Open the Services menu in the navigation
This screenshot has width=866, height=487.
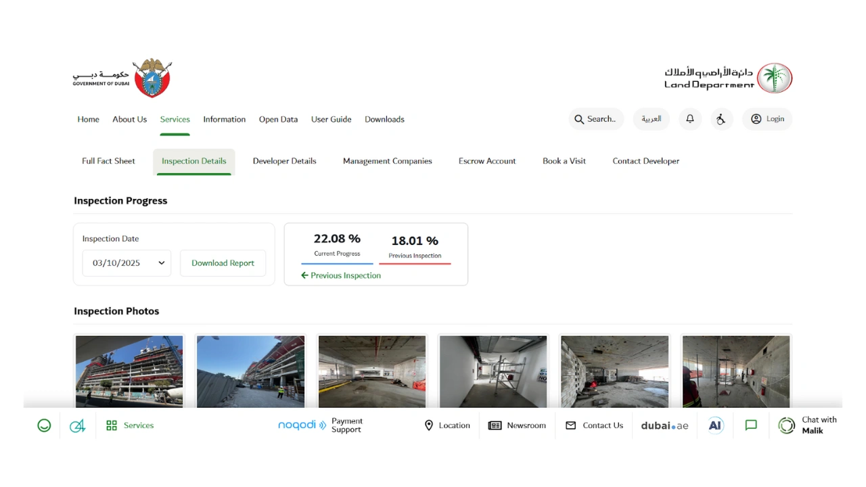175,119
